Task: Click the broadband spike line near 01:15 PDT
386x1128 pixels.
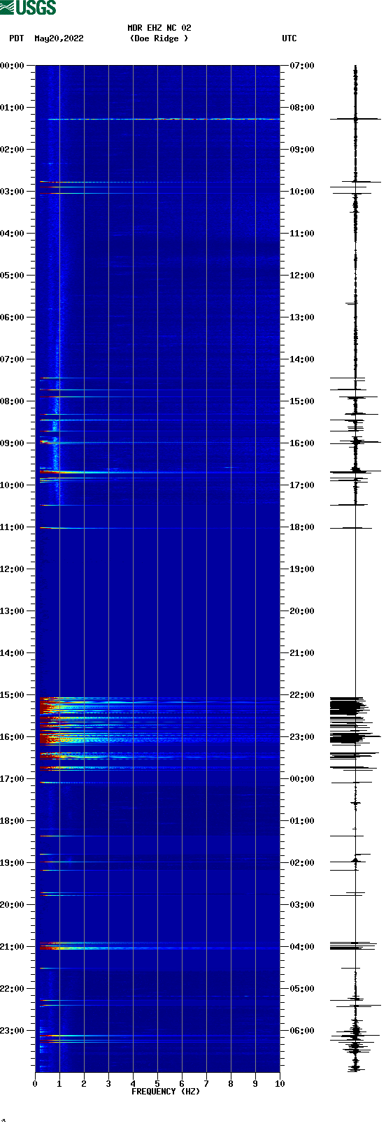Action: pyautogui.click(x=164, y=119)
